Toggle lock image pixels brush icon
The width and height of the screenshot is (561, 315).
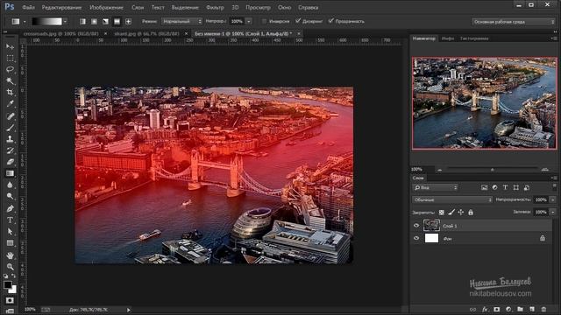pos(451,213)
